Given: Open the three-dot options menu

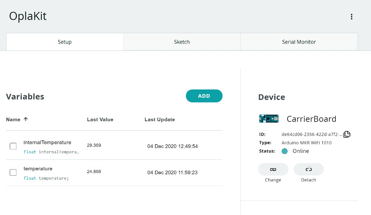Looking at the screenshot, I should [x=351, y=17].
